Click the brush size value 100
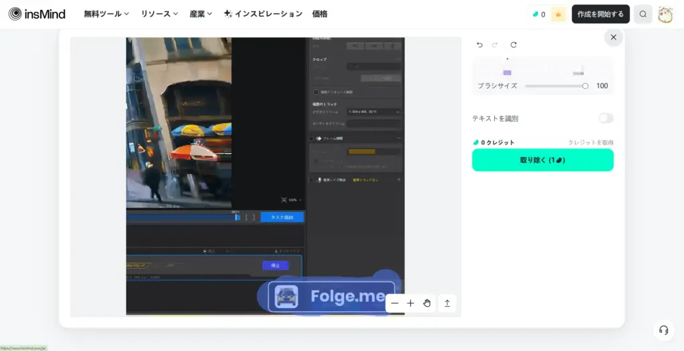 [602, 86]
